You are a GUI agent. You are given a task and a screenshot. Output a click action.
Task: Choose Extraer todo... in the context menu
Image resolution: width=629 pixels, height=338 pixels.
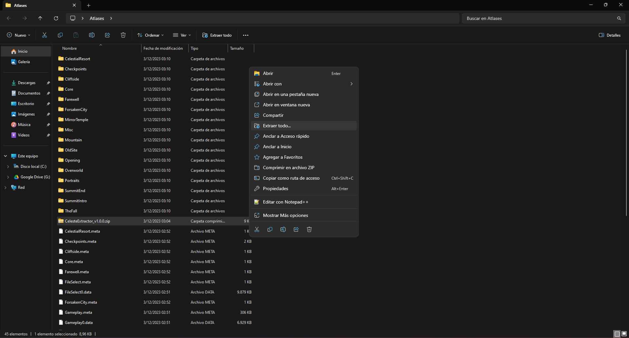tap(304, 126)
